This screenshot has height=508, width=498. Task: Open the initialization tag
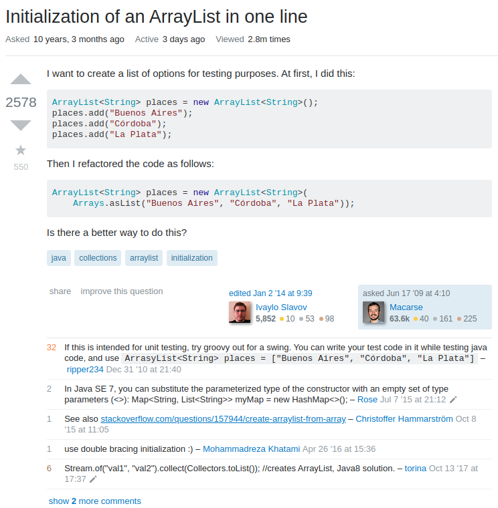click(x=191, y=258)
